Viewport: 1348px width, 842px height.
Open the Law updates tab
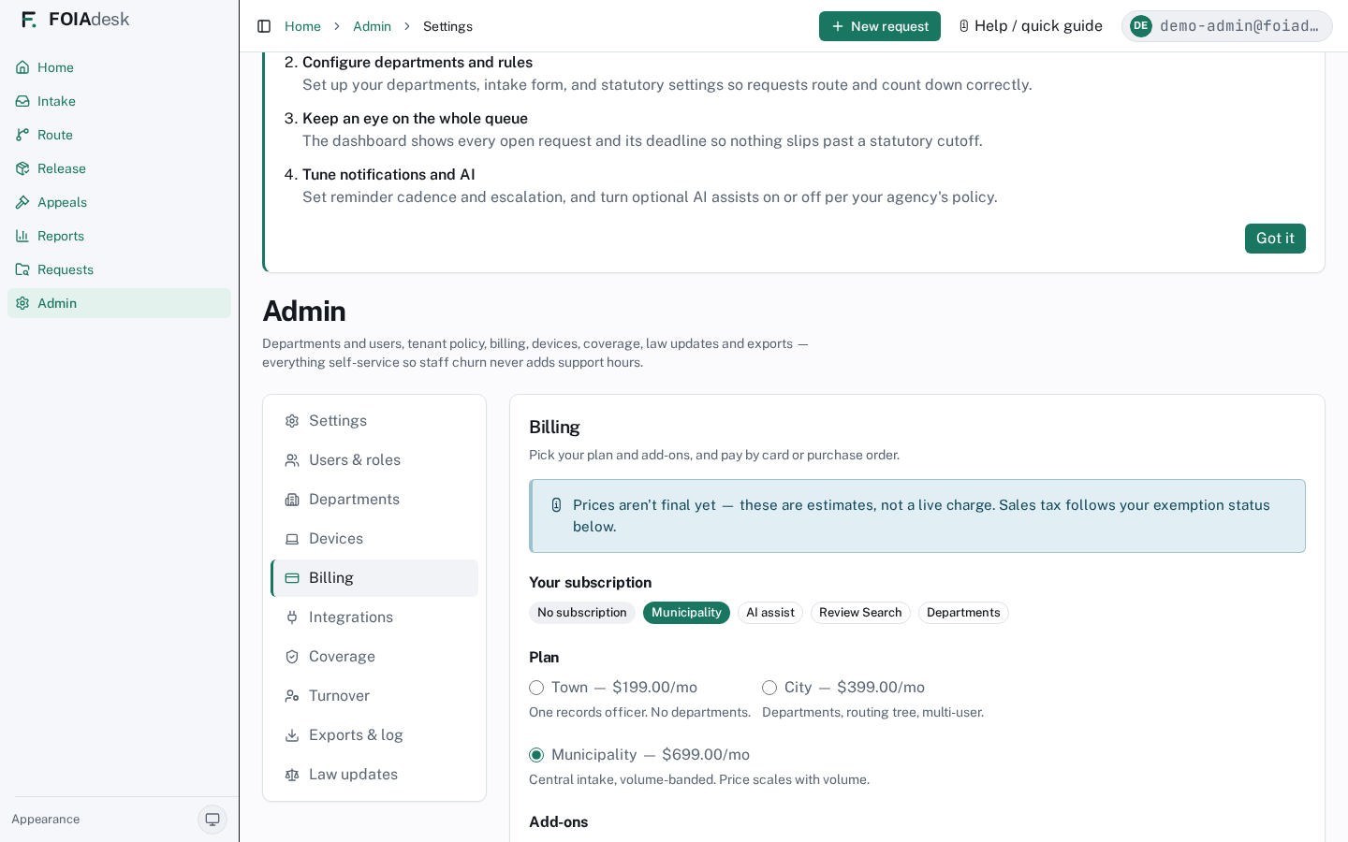coord(374,775)
